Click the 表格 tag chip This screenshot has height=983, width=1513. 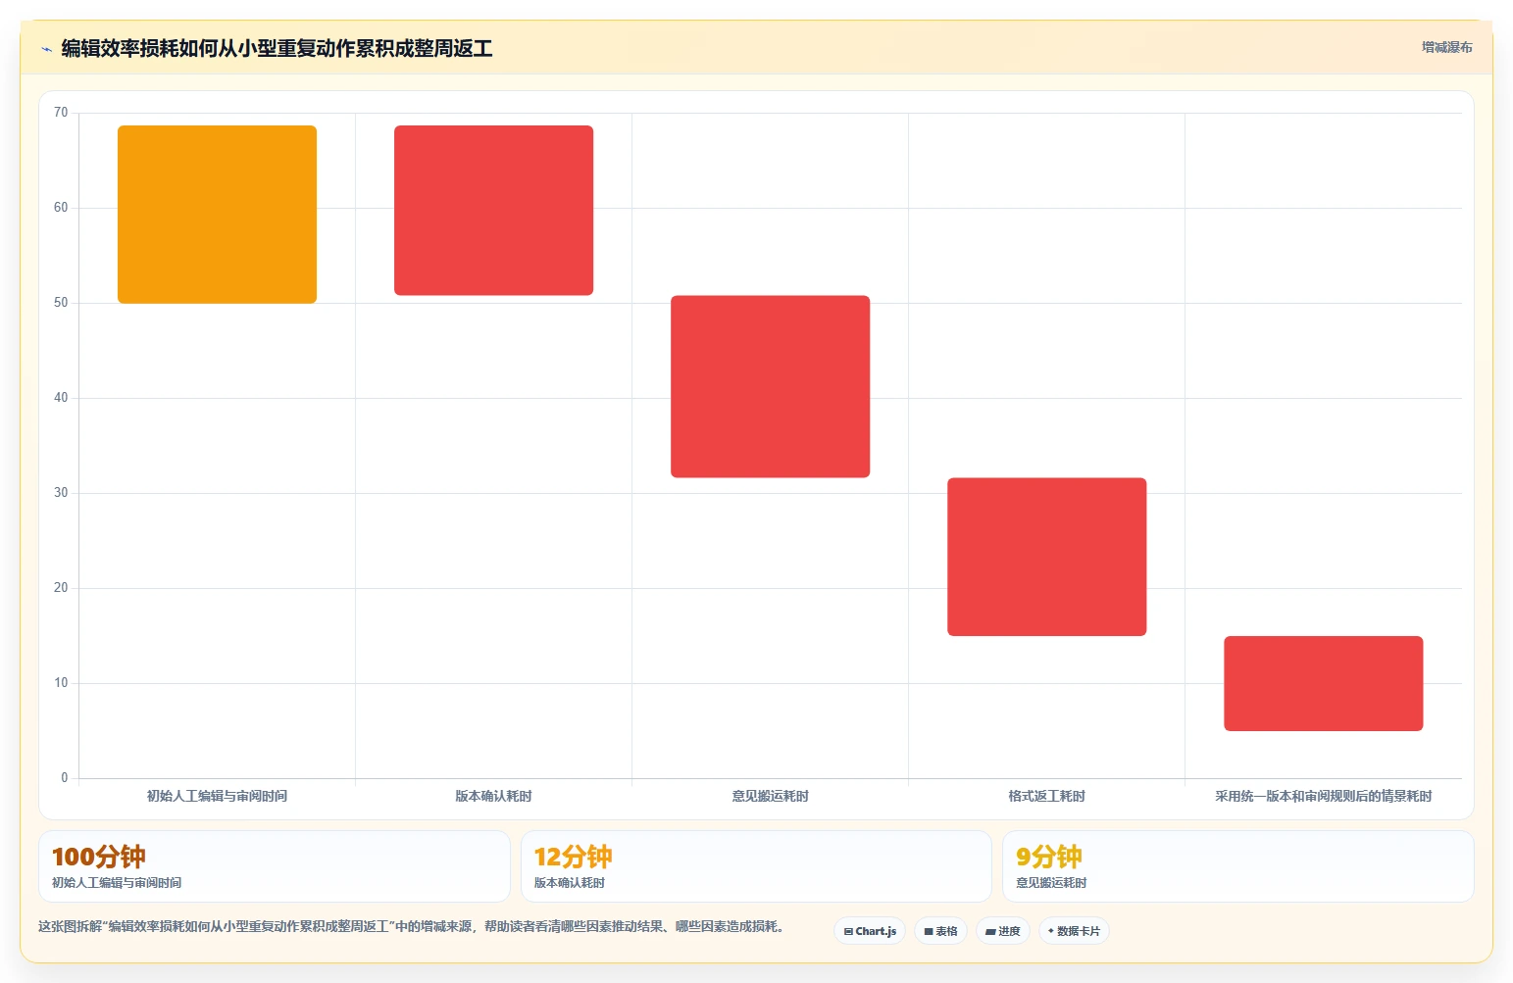tap(941, 931)
